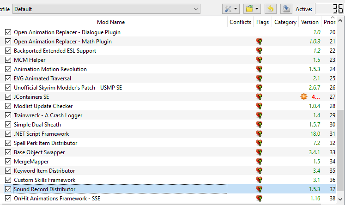Viewport: 345px width, 205px height.
Task: Click the scrollbar down arrow
Action: click(340, 199)
